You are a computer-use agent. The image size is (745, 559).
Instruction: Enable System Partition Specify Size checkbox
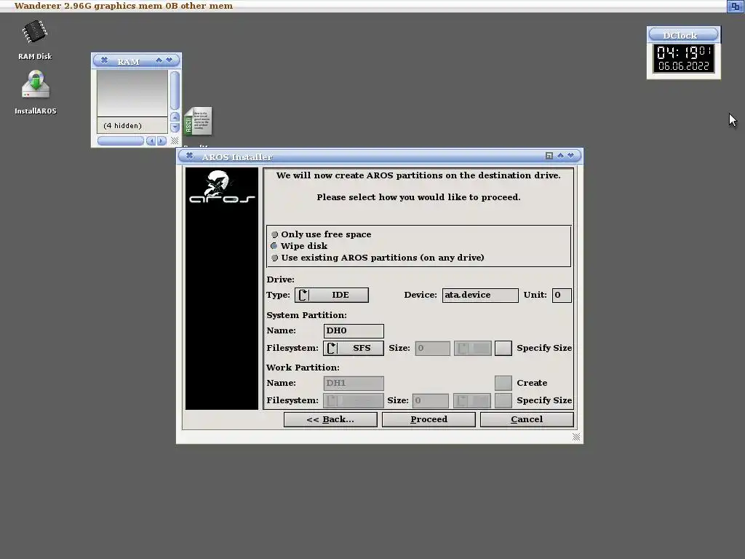coord(503,349)
